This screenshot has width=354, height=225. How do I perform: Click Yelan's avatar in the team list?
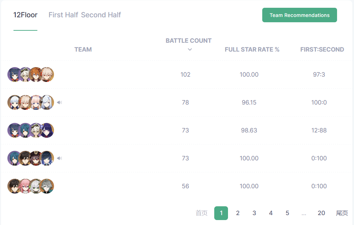point(47,158)
